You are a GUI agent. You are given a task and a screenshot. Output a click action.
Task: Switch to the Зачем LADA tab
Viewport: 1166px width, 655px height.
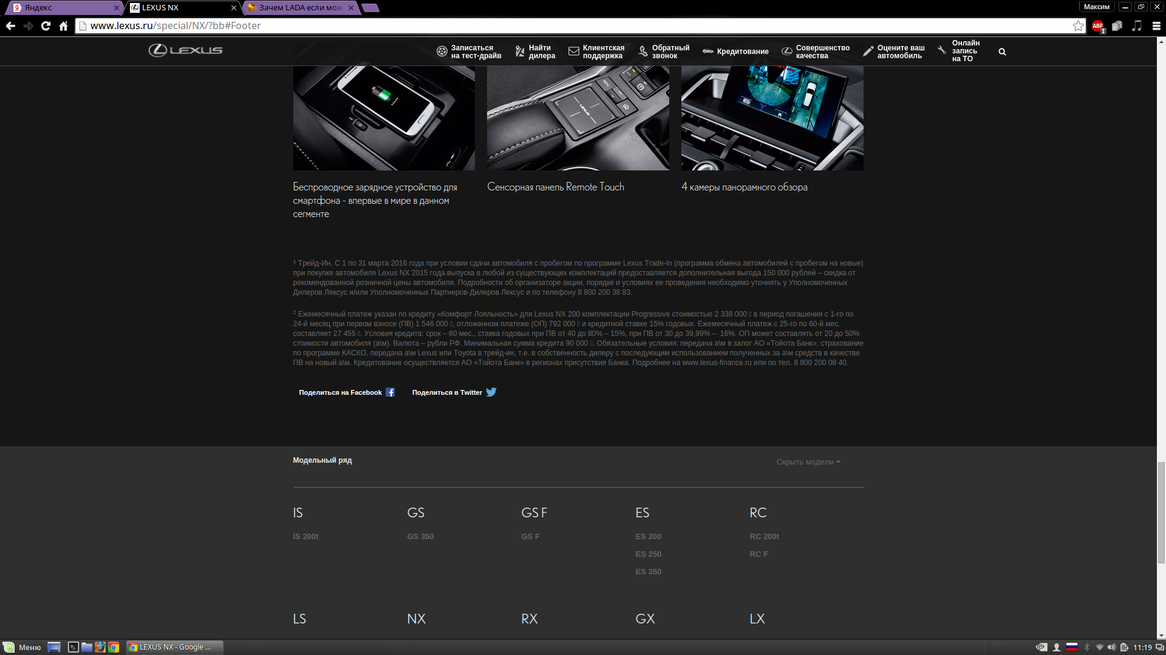pos(301,8)
